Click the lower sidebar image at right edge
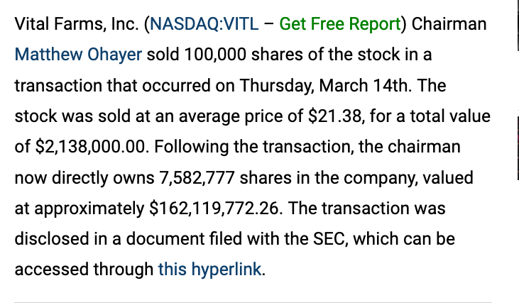 [x=518, y=148]
